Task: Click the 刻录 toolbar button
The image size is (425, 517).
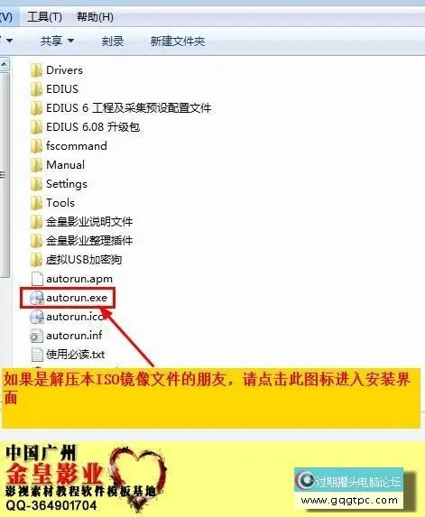Action: [x=113, y=42]
